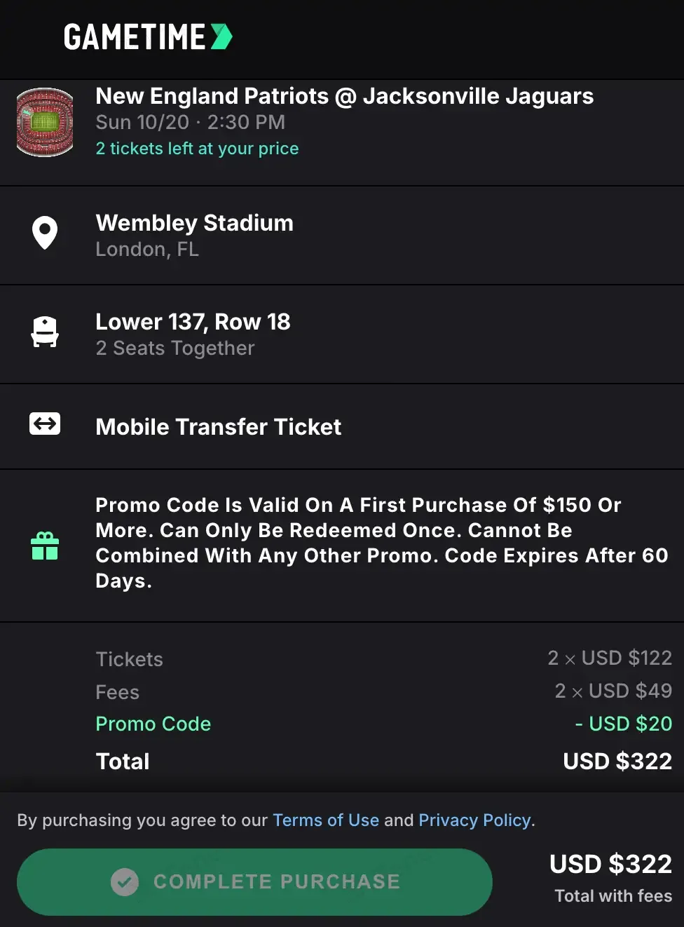The width and height of the screenshot is (684, 927).
Task: Click the USD $20 promo discount amount
Action: (x=623, y=724)
